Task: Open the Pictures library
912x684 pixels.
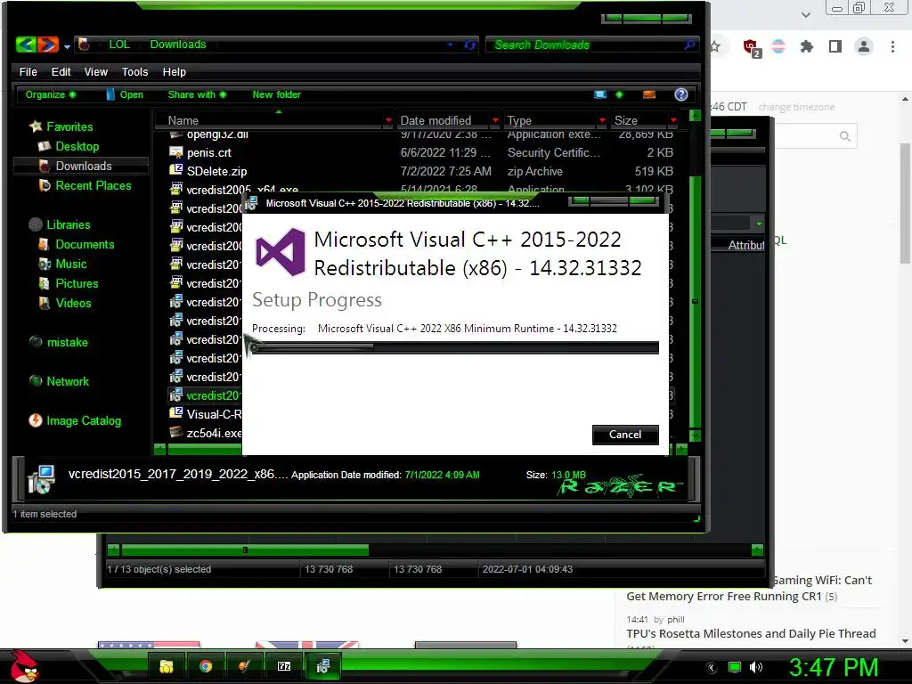Action: coord(69,283)
